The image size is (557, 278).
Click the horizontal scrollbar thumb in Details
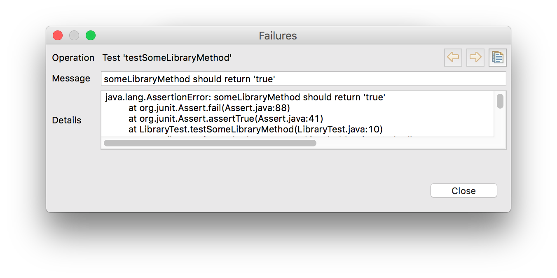pos(210,143)
